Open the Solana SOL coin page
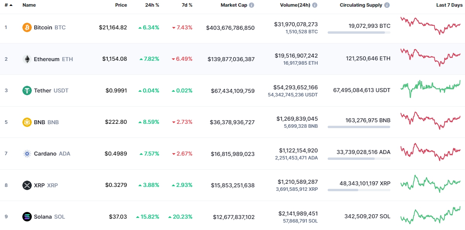 49,217
